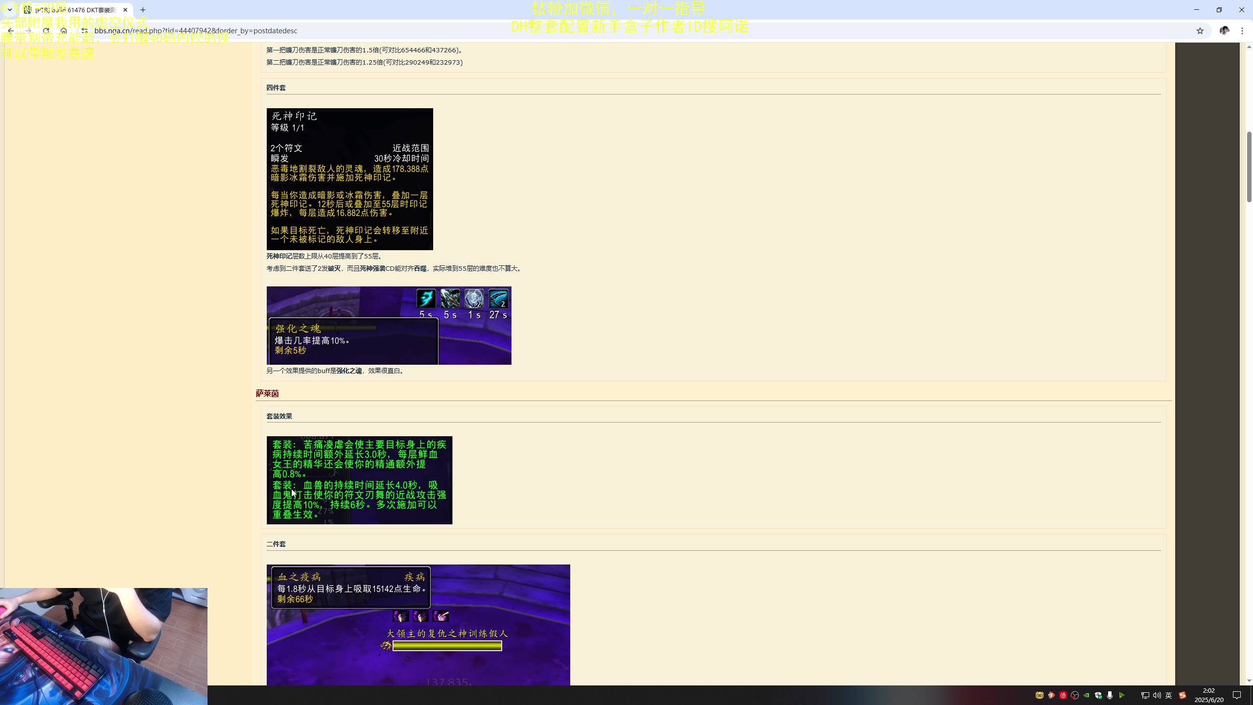Click the scrollbar down arrow
The width and height of the screenshot is (1253, 705).
[x=1249, y=681]
